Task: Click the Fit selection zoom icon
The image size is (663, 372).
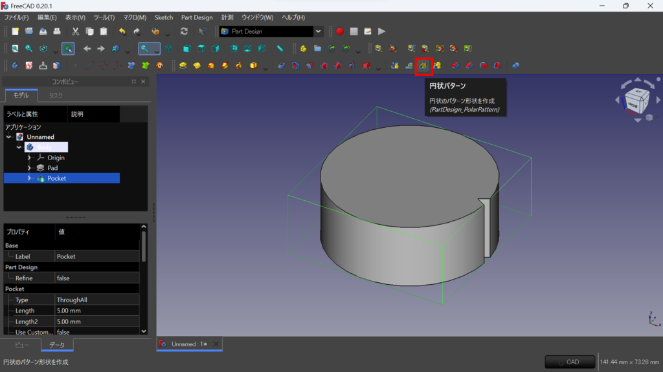Action: click(28, 48)
